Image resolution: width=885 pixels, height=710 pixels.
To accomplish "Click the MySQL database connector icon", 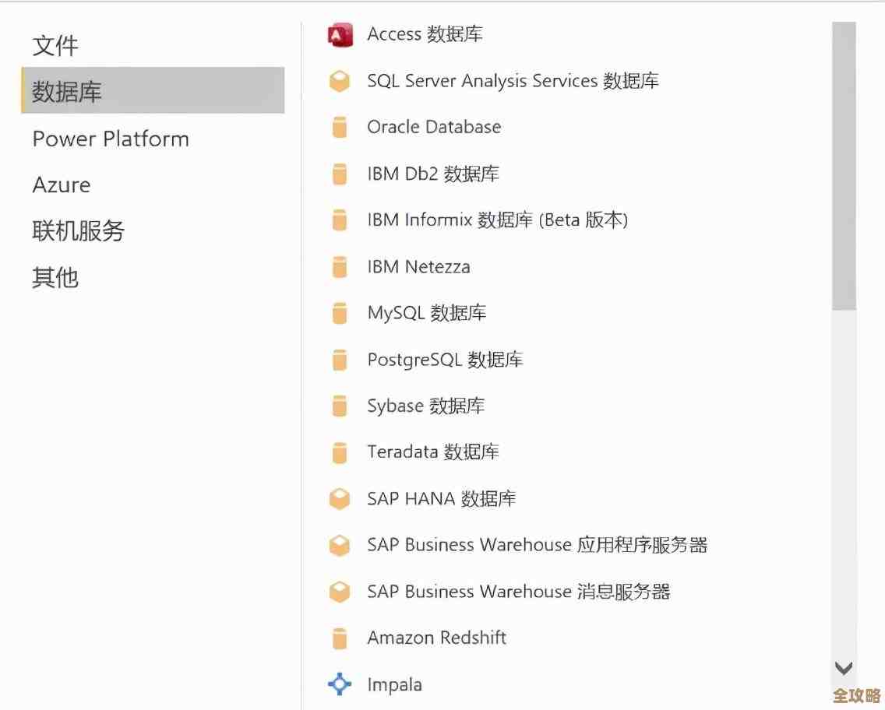I will (339, 313).
